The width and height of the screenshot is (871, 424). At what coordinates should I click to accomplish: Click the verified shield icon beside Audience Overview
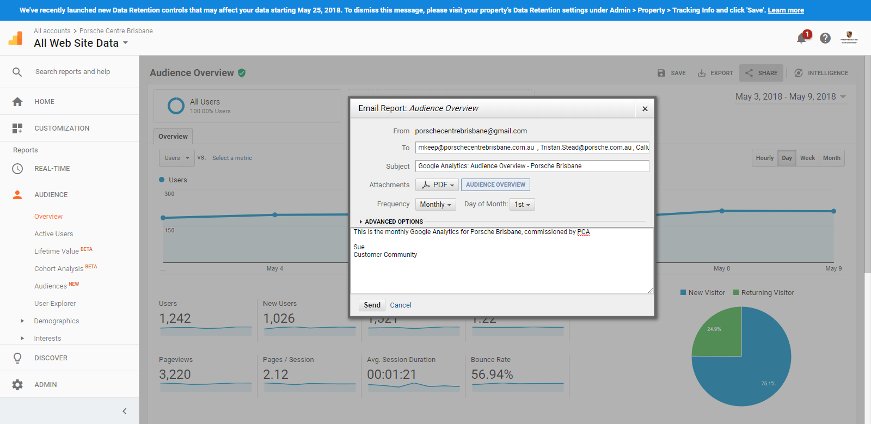(242, 73)
